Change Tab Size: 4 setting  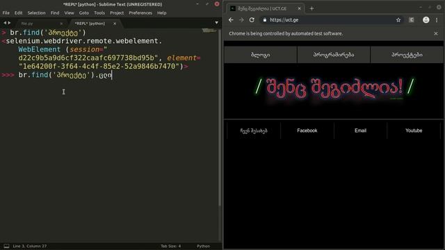(170, 246)
